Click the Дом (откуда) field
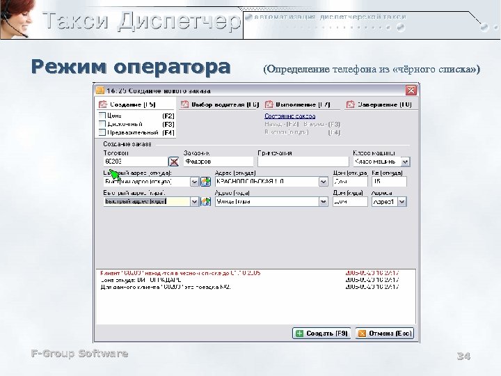Viewport: 501px width, 376px height. coord(350,182)
